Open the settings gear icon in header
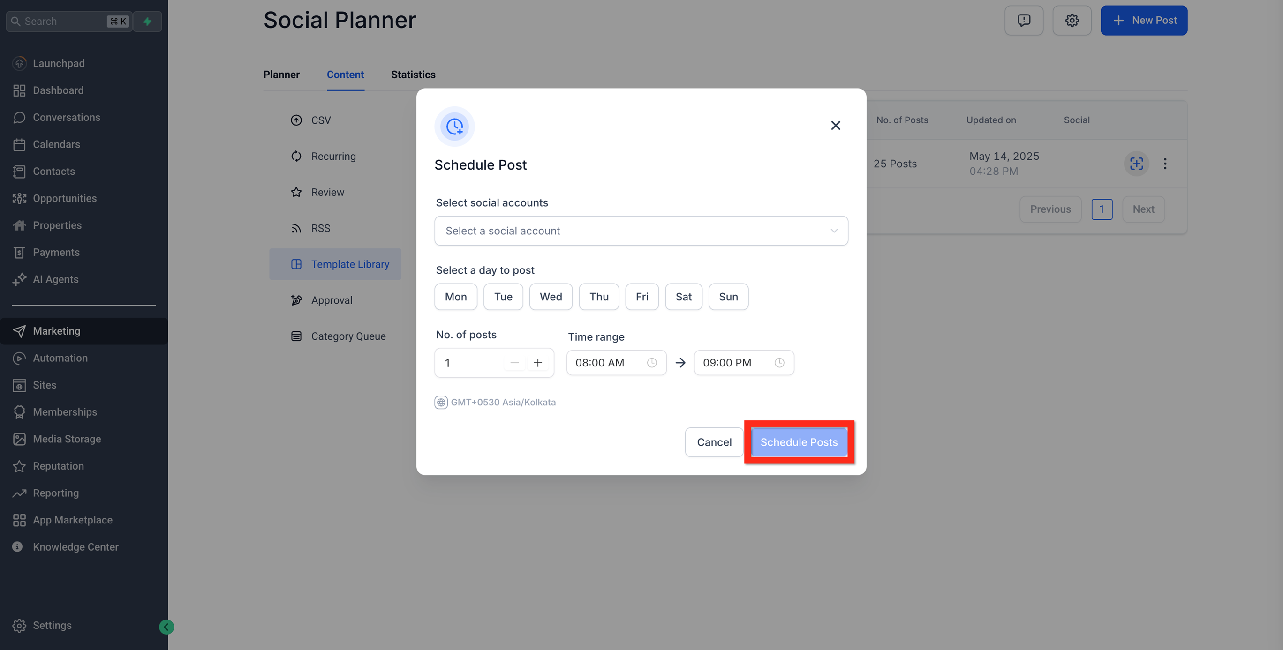The image size is (1283, 650). tap(1072, 21)
